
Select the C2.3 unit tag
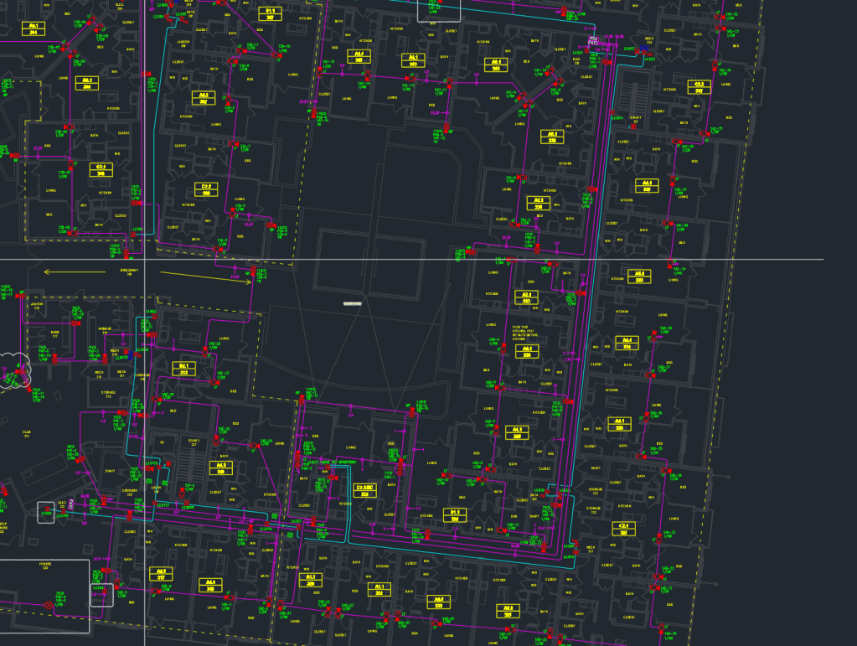click(698, 86)
